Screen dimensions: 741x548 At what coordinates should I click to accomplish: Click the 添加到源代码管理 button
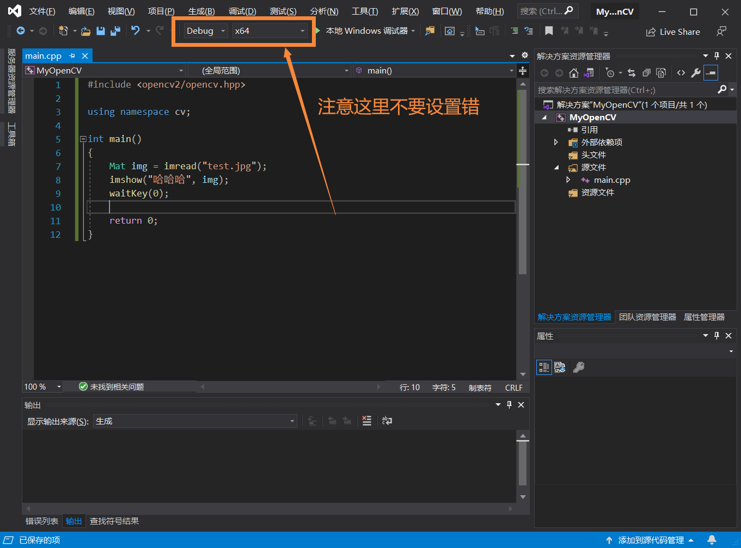(x=650, y=540)
